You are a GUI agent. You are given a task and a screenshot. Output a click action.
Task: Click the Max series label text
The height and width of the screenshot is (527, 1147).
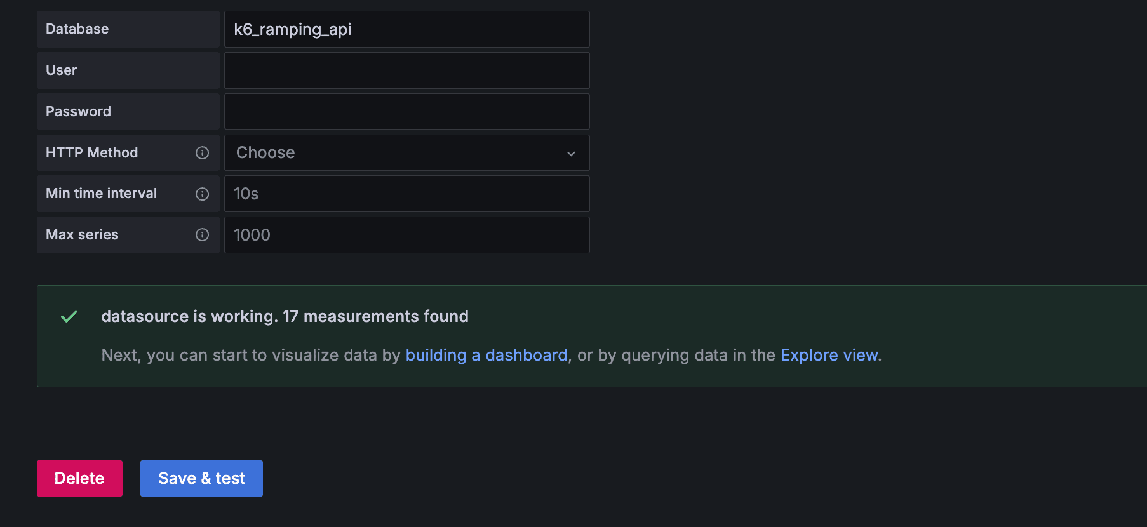click(x=83, y=235)
